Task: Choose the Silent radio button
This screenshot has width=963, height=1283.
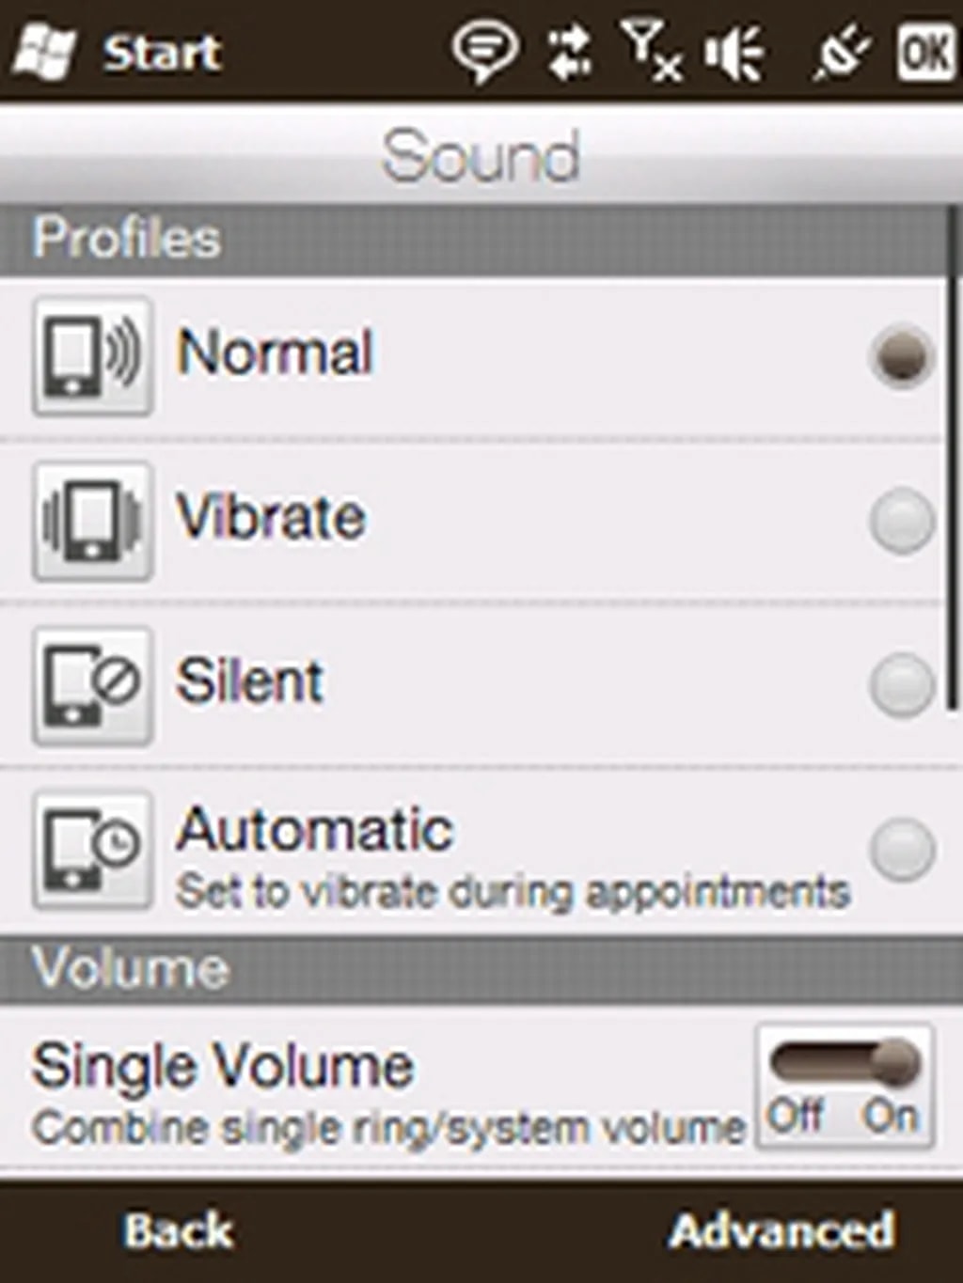Action: [901, 685]
